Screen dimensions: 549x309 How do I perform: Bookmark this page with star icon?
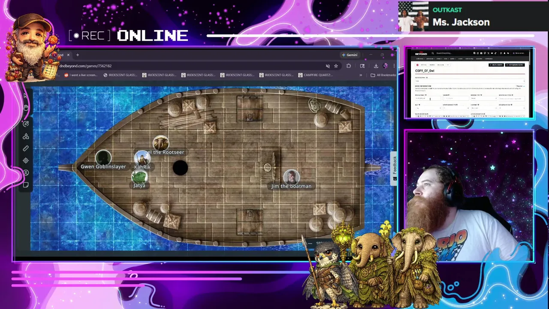pos(336,66)
